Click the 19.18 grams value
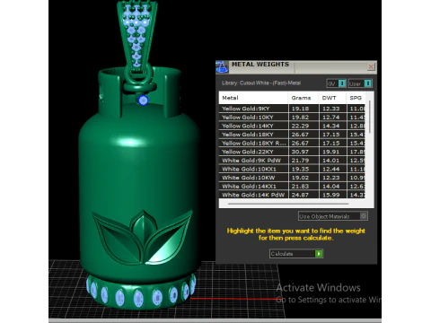This screenshot has height=323, width=431. click(300, 109)
